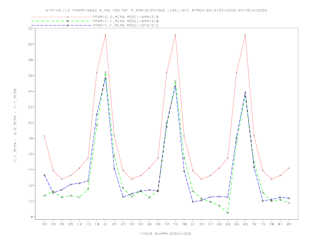Click y-axis tick label 14
Screen dimensions: 315x244
click(30, 170)
